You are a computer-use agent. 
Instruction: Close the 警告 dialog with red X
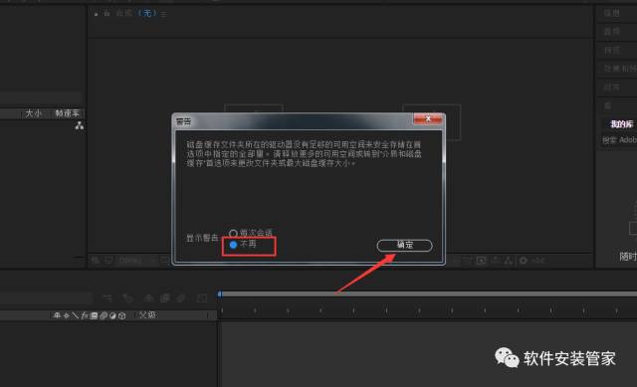tap(428, 118)
